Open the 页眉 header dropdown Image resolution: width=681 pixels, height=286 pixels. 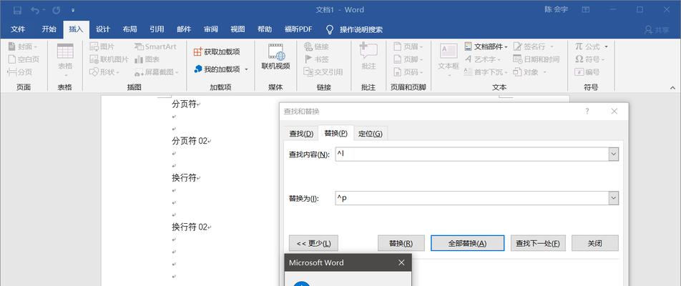point(408,46)
